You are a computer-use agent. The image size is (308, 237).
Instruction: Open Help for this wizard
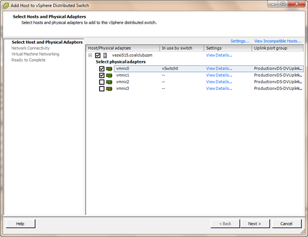tap(21, 224)
